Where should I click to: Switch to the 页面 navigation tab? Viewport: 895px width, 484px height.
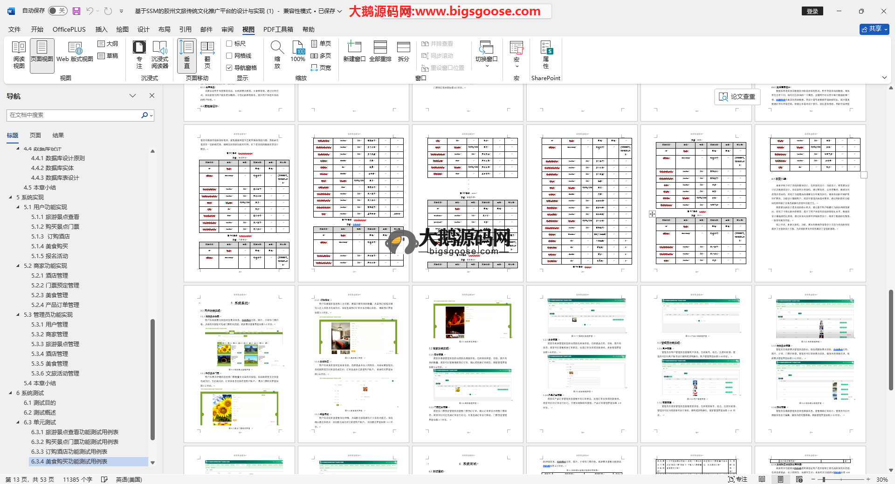(x=35, y=136)
